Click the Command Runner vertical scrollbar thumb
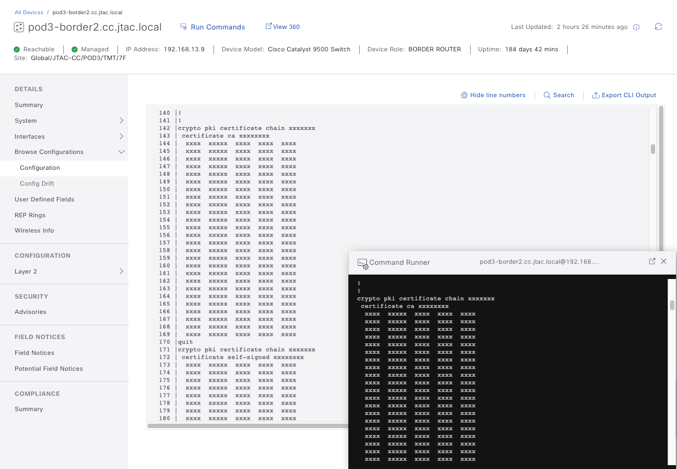 (672, 305)
